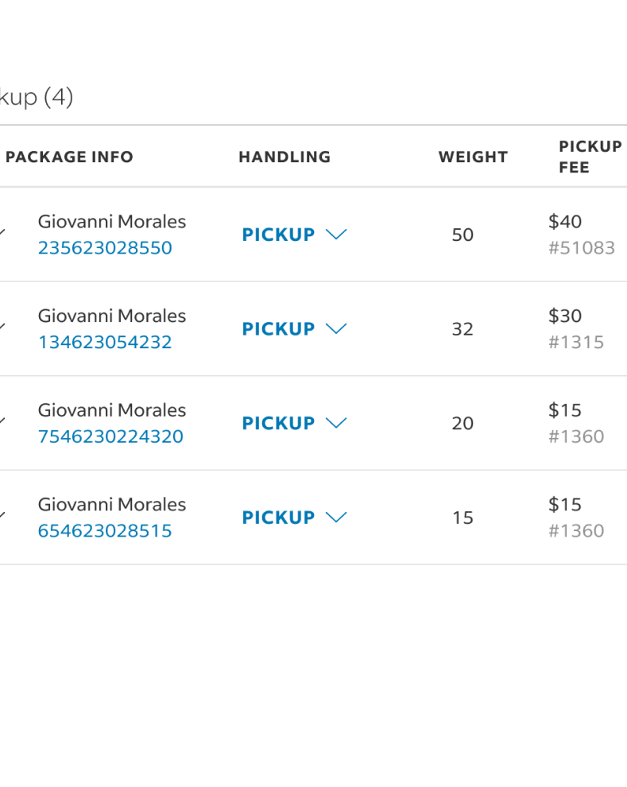Open tracking number 7546230224320 link

pos(110,437)
